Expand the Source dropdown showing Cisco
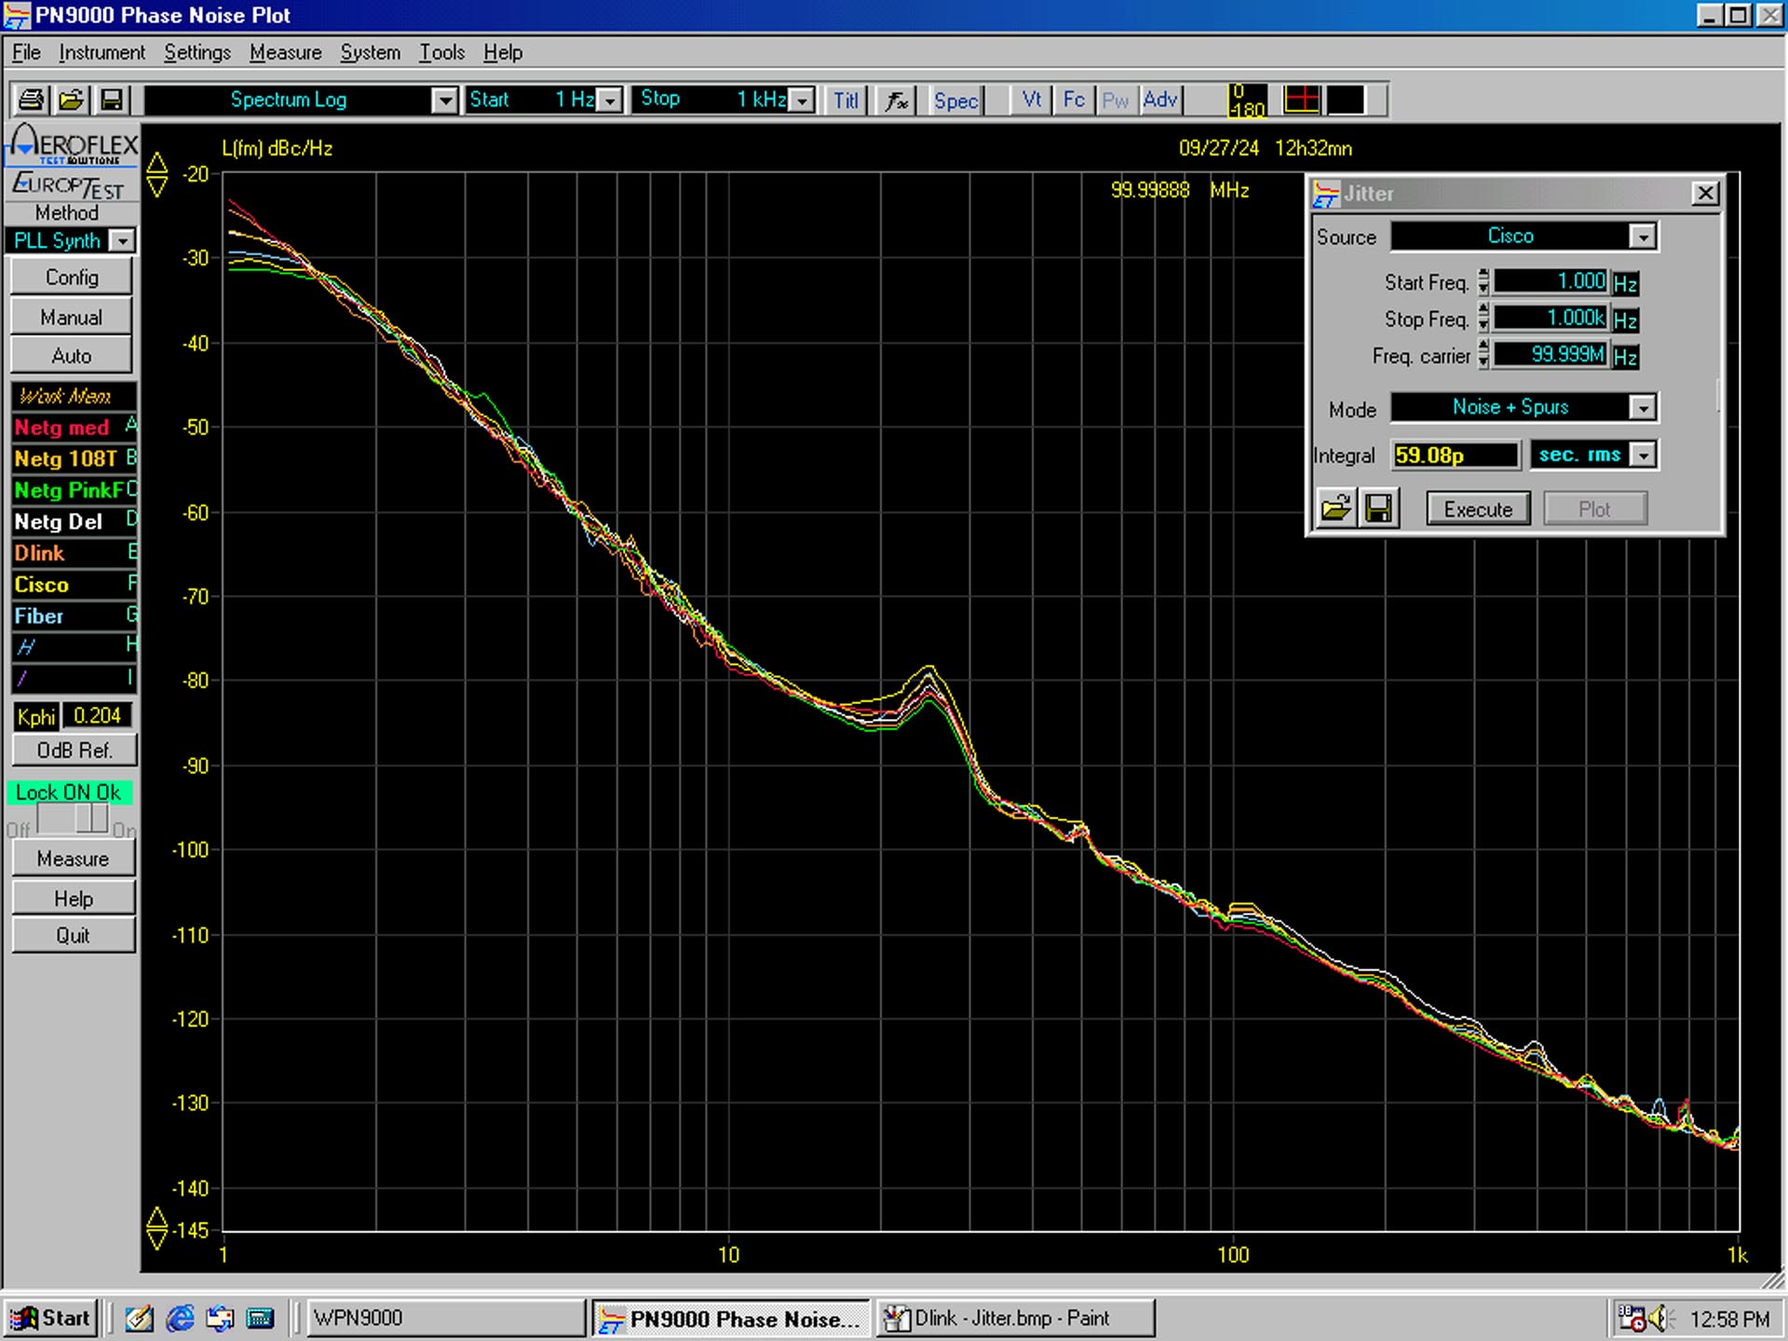This screenshot has width=1788, height=1341. click(x=1643, y=237)
